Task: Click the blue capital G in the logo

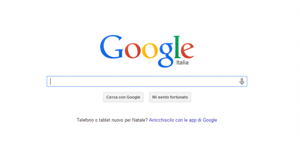Action: [x=112, y=47]
